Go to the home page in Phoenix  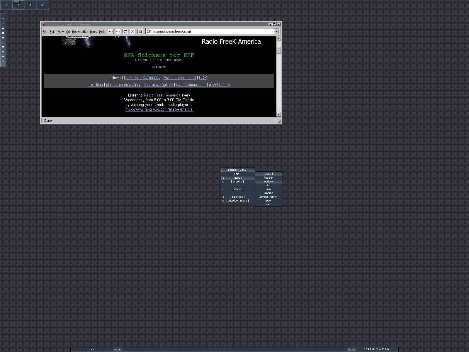pyautogui.click(x=140, y=31)
